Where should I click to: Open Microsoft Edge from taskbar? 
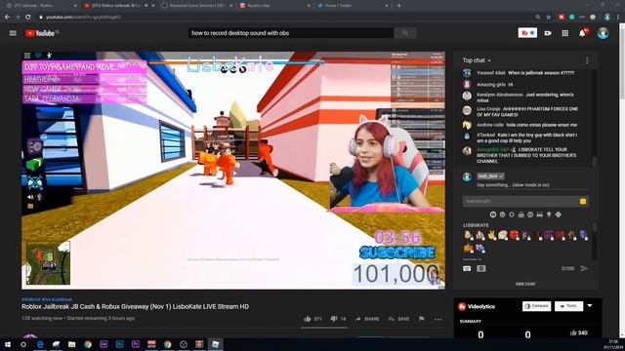(40, 344)
